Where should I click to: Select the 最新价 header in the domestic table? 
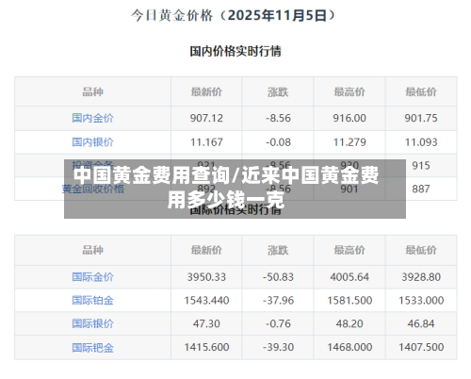click(x=206, y=91)
